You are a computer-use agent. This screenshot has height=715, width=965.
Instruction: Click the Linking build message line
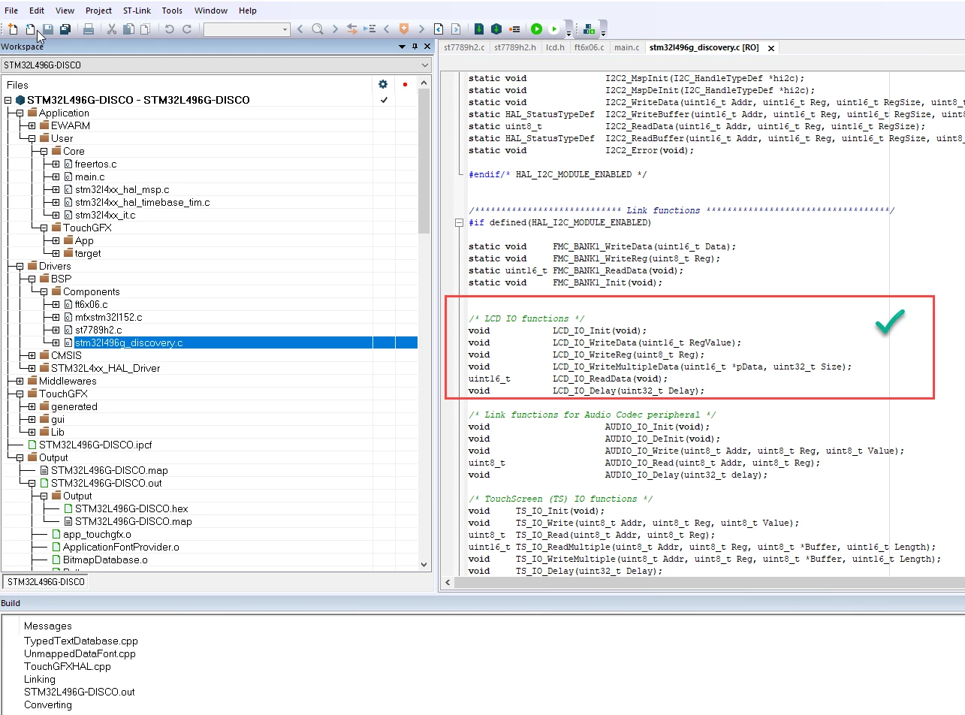(40, 680)
